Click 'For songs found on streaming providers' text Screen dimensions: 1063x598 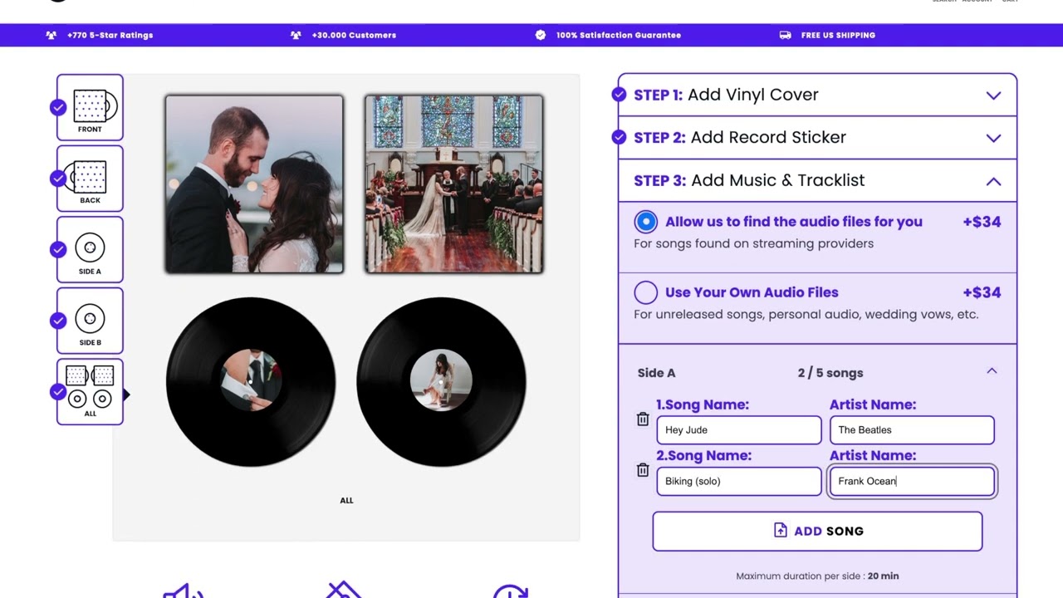click(x=753, y=243)
